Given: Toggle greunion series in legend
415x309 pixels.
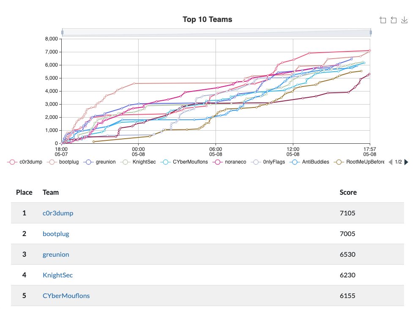Looking at the screenshot, I should (99, 162).
